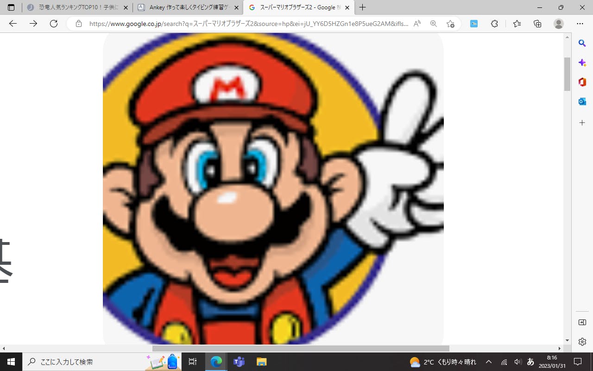Screen dimensions: 593x371
Task: Toggle the vertical tabs button at top-left
Action: point(11,7)
